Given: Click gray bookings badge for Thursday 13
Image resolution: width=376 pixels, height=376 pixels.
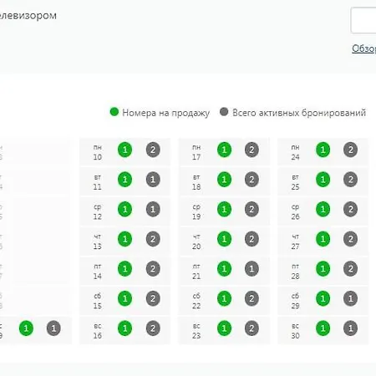Looking at the screenshot, I should click(153, 239).
